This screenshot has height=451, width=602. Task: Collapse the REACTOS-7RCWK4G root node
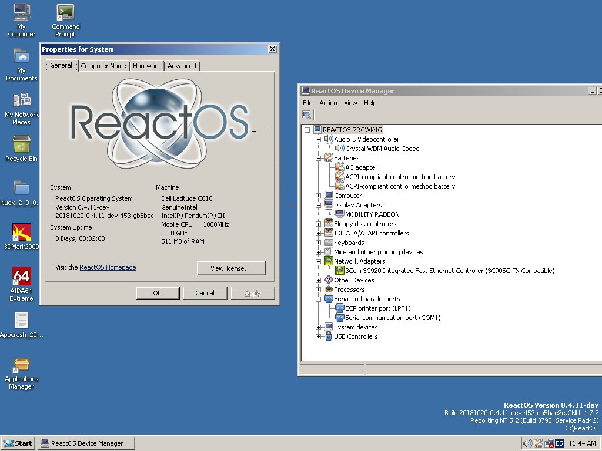[307, 130]
